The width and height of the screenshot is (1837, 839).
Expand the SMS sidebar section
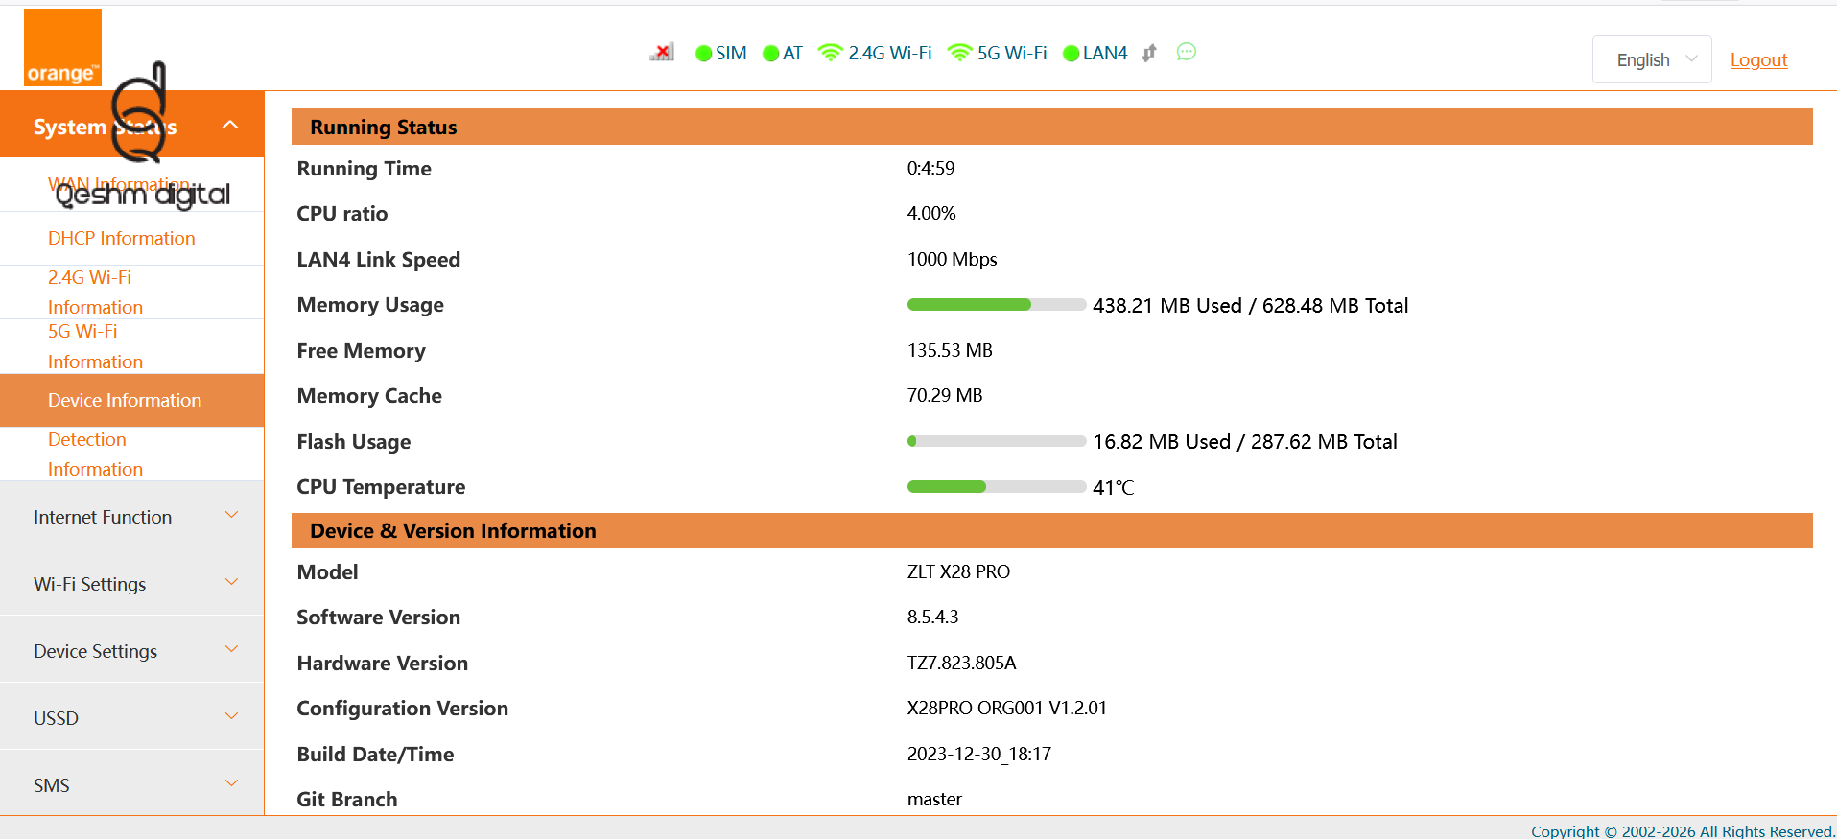tap(132, 784)
